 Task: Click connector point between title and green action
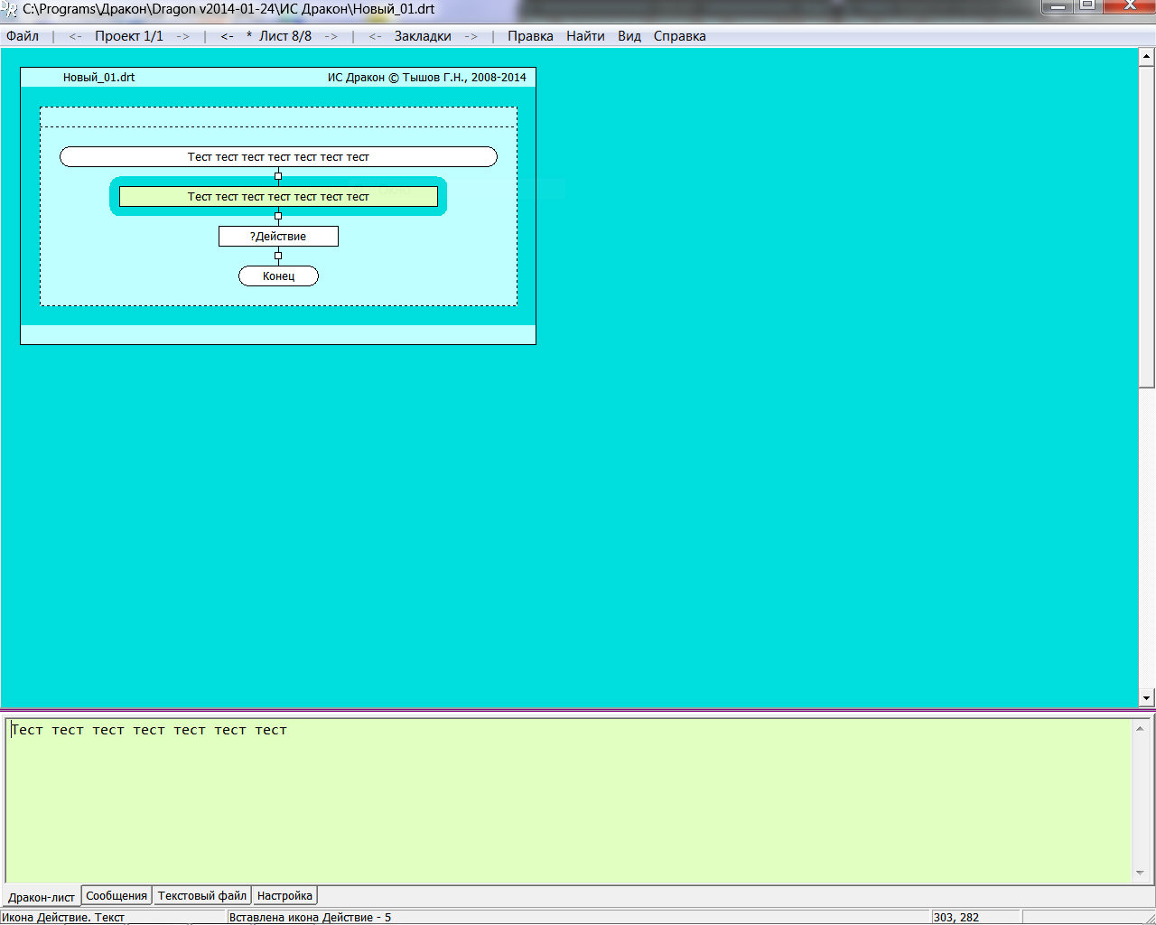[278, 176]
